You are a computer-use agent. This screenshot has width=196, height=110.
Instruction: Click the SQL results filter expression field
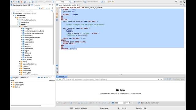(111, 79)
